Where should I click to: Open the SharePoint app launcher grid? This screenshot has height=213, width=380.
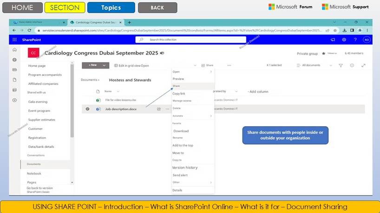(14, 40)
